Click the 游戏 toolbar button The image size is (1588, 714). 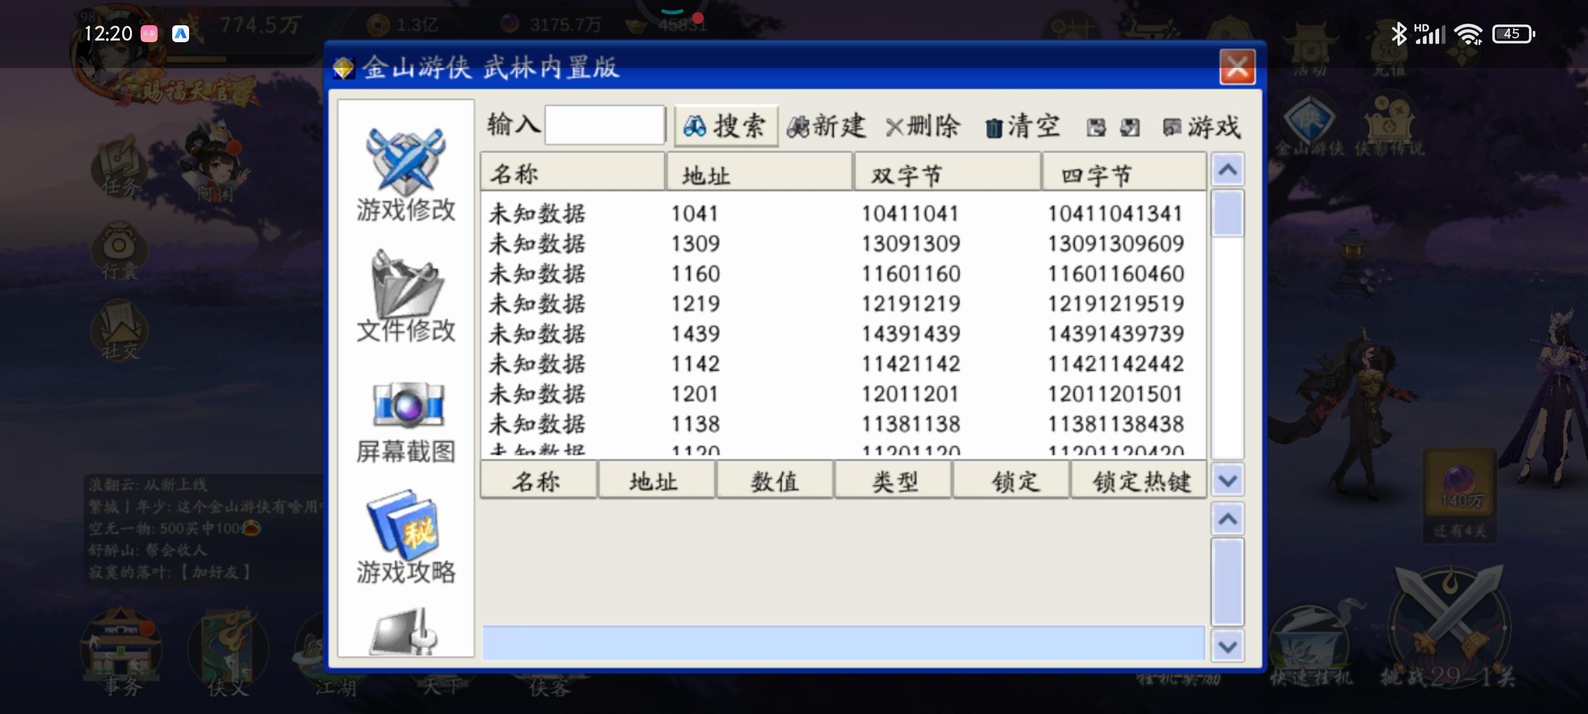click(1201, 127)
